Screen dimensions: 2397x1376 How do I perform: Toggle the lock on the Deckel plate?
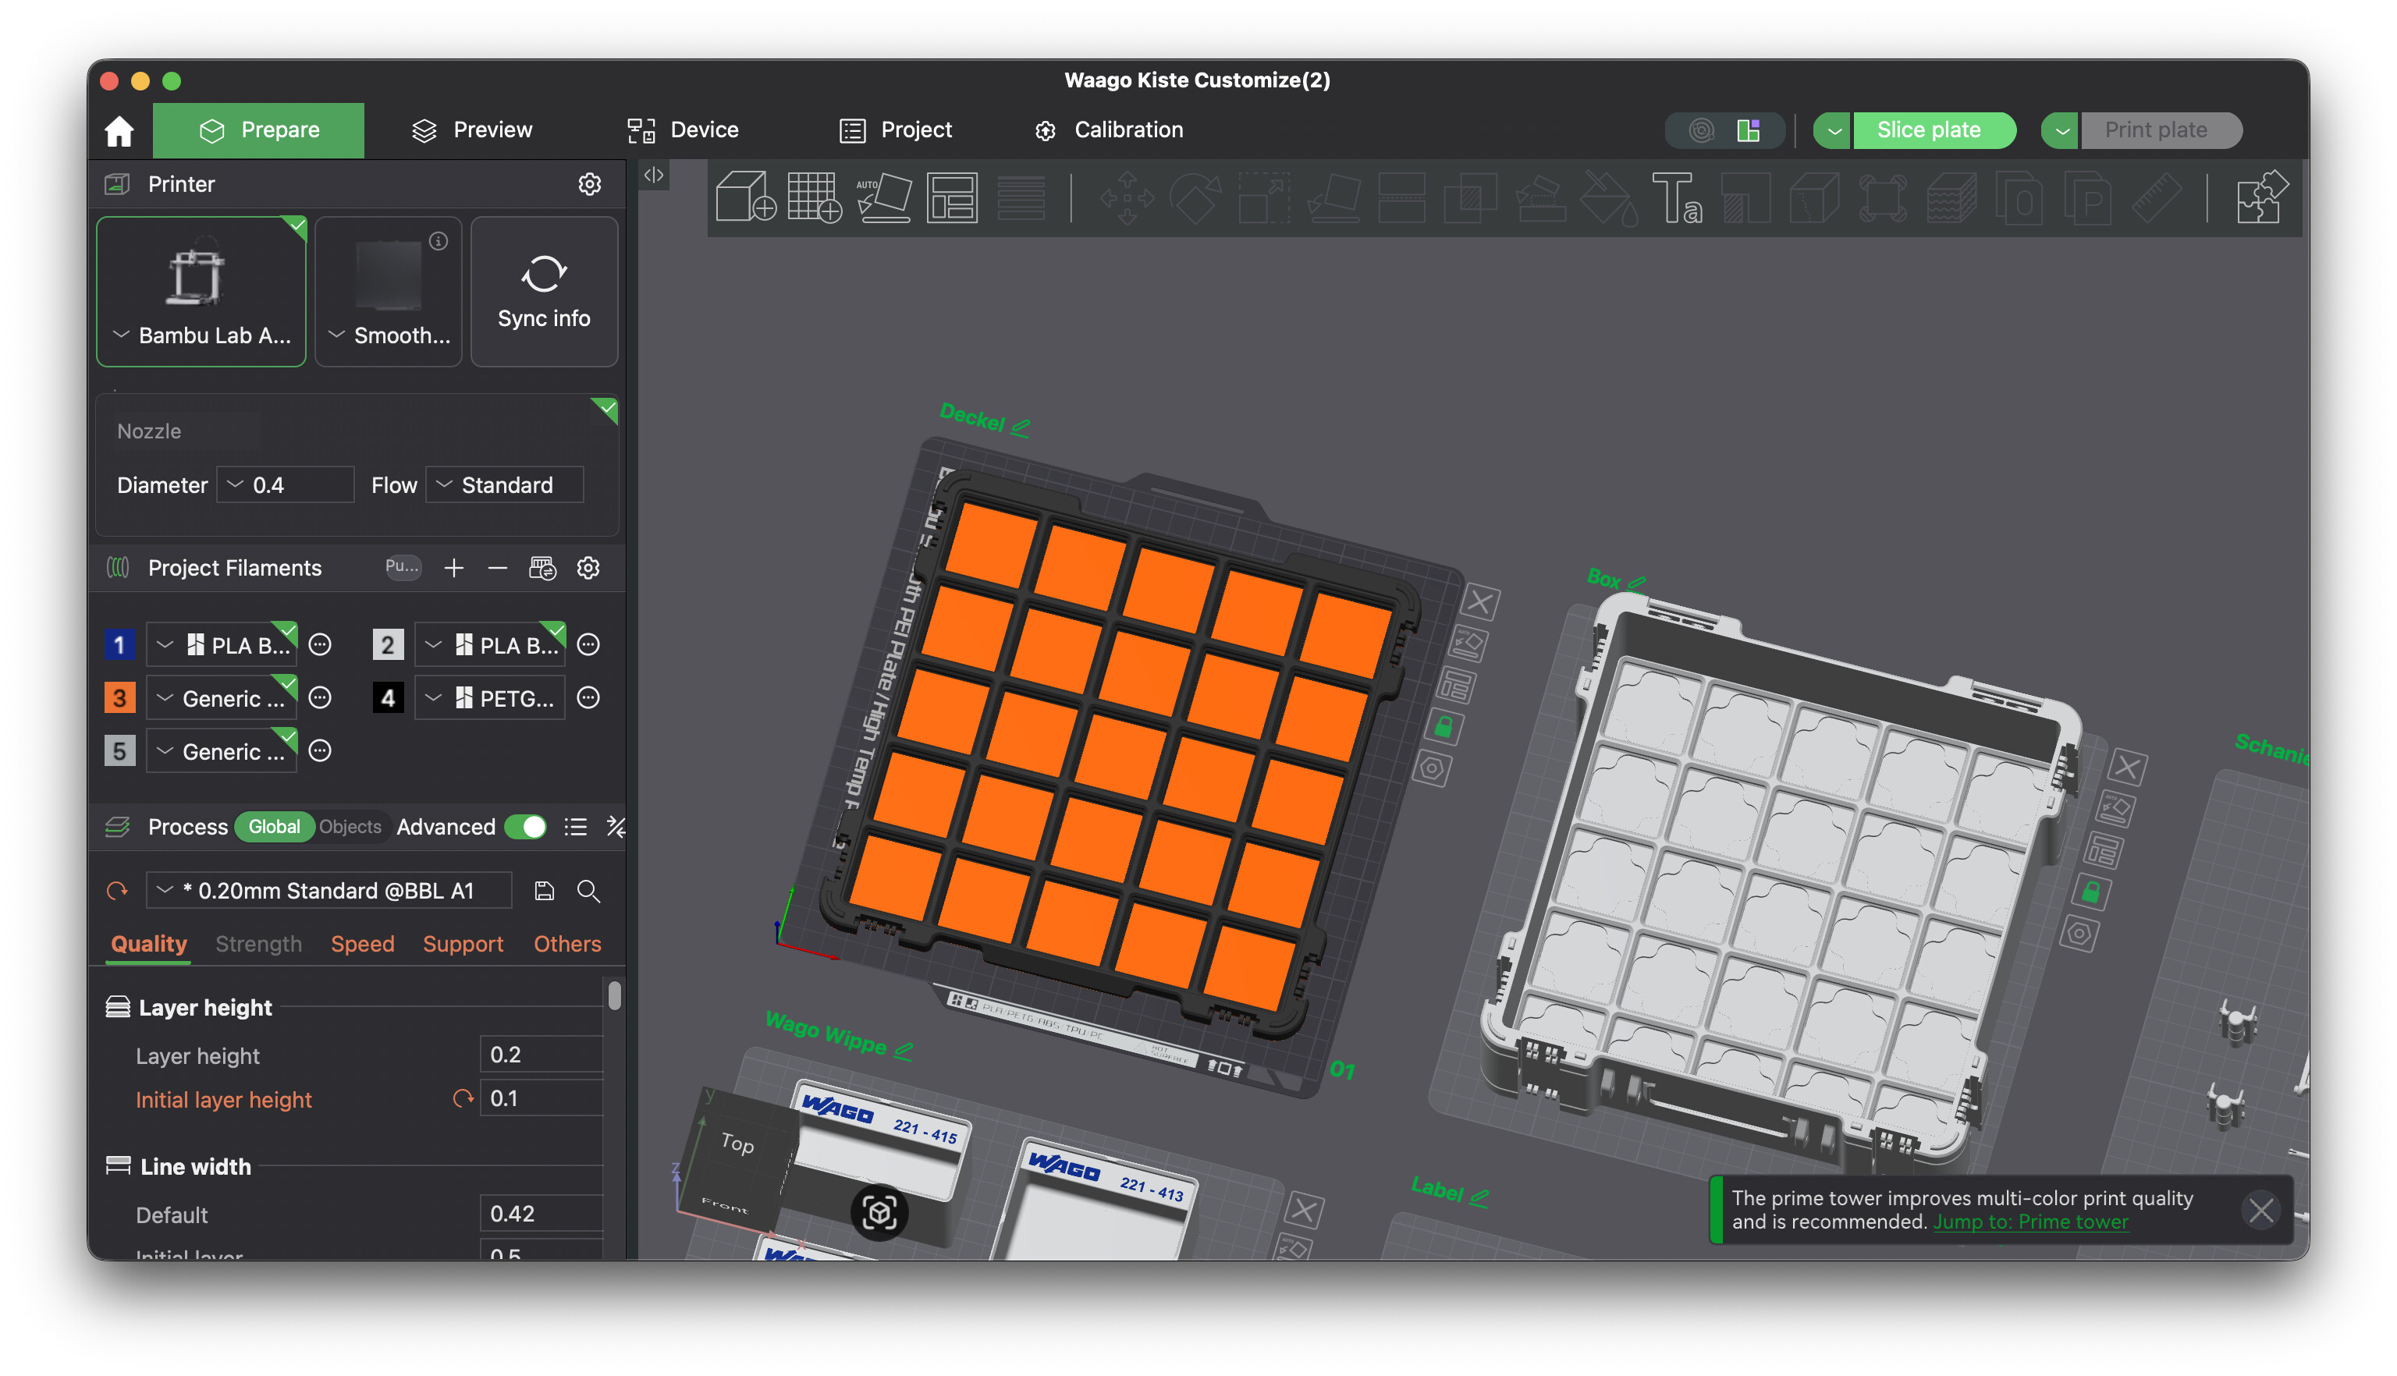point(1444,727)
